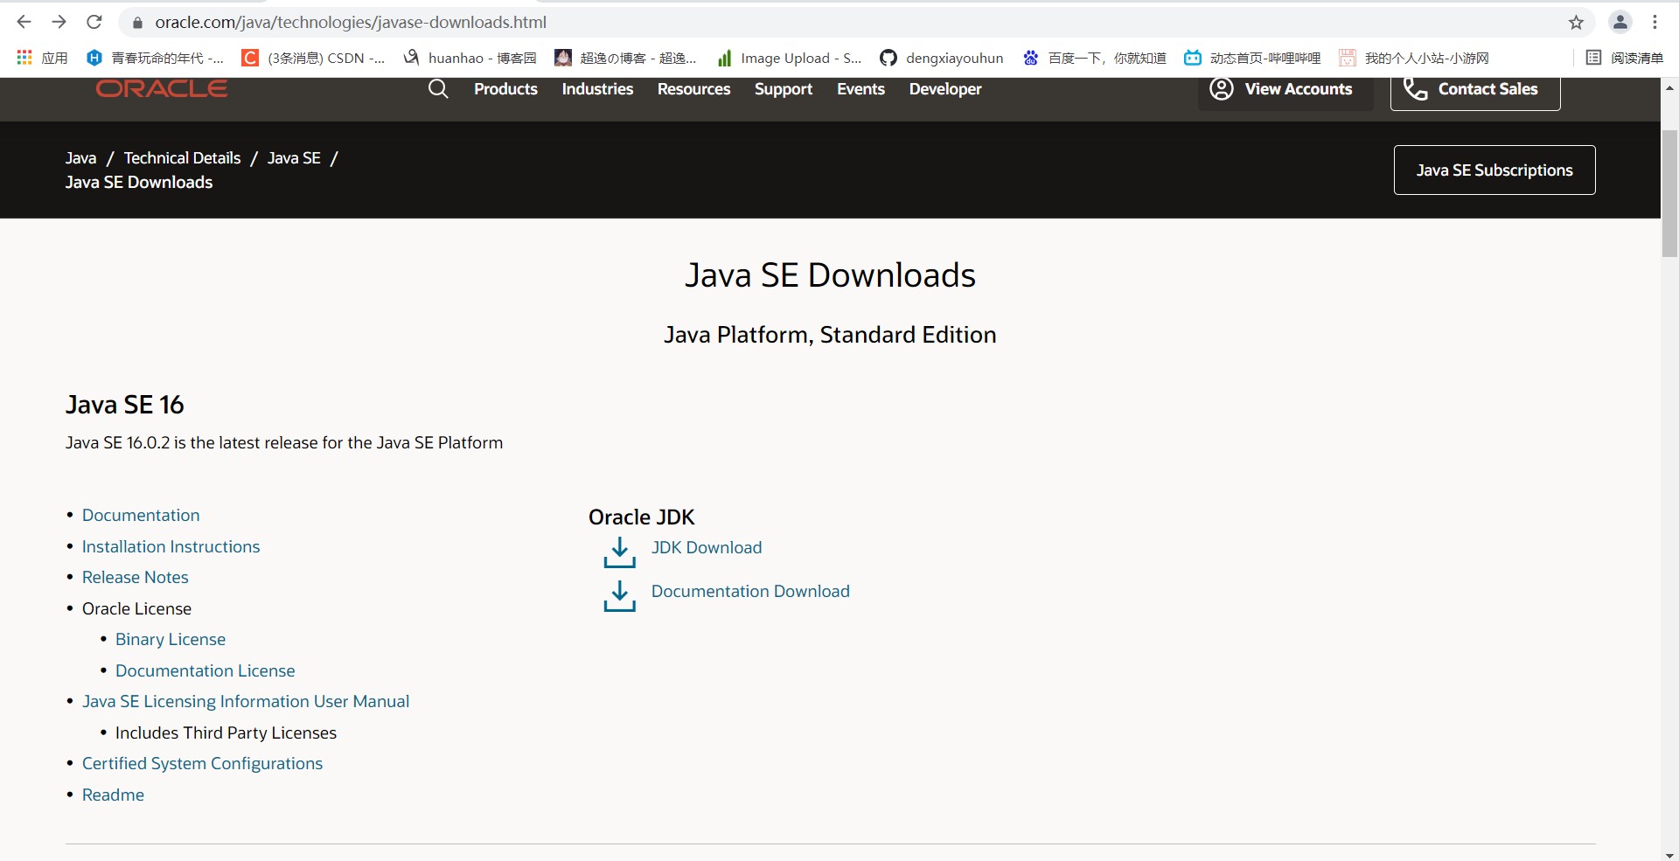Open the Binary License link
1679x861 pixels.
[x=171, y=639]
